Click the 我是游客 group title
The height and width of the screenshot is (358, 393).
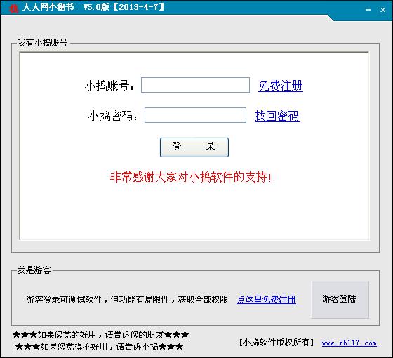pyautogui.click(x=34, y=270)
